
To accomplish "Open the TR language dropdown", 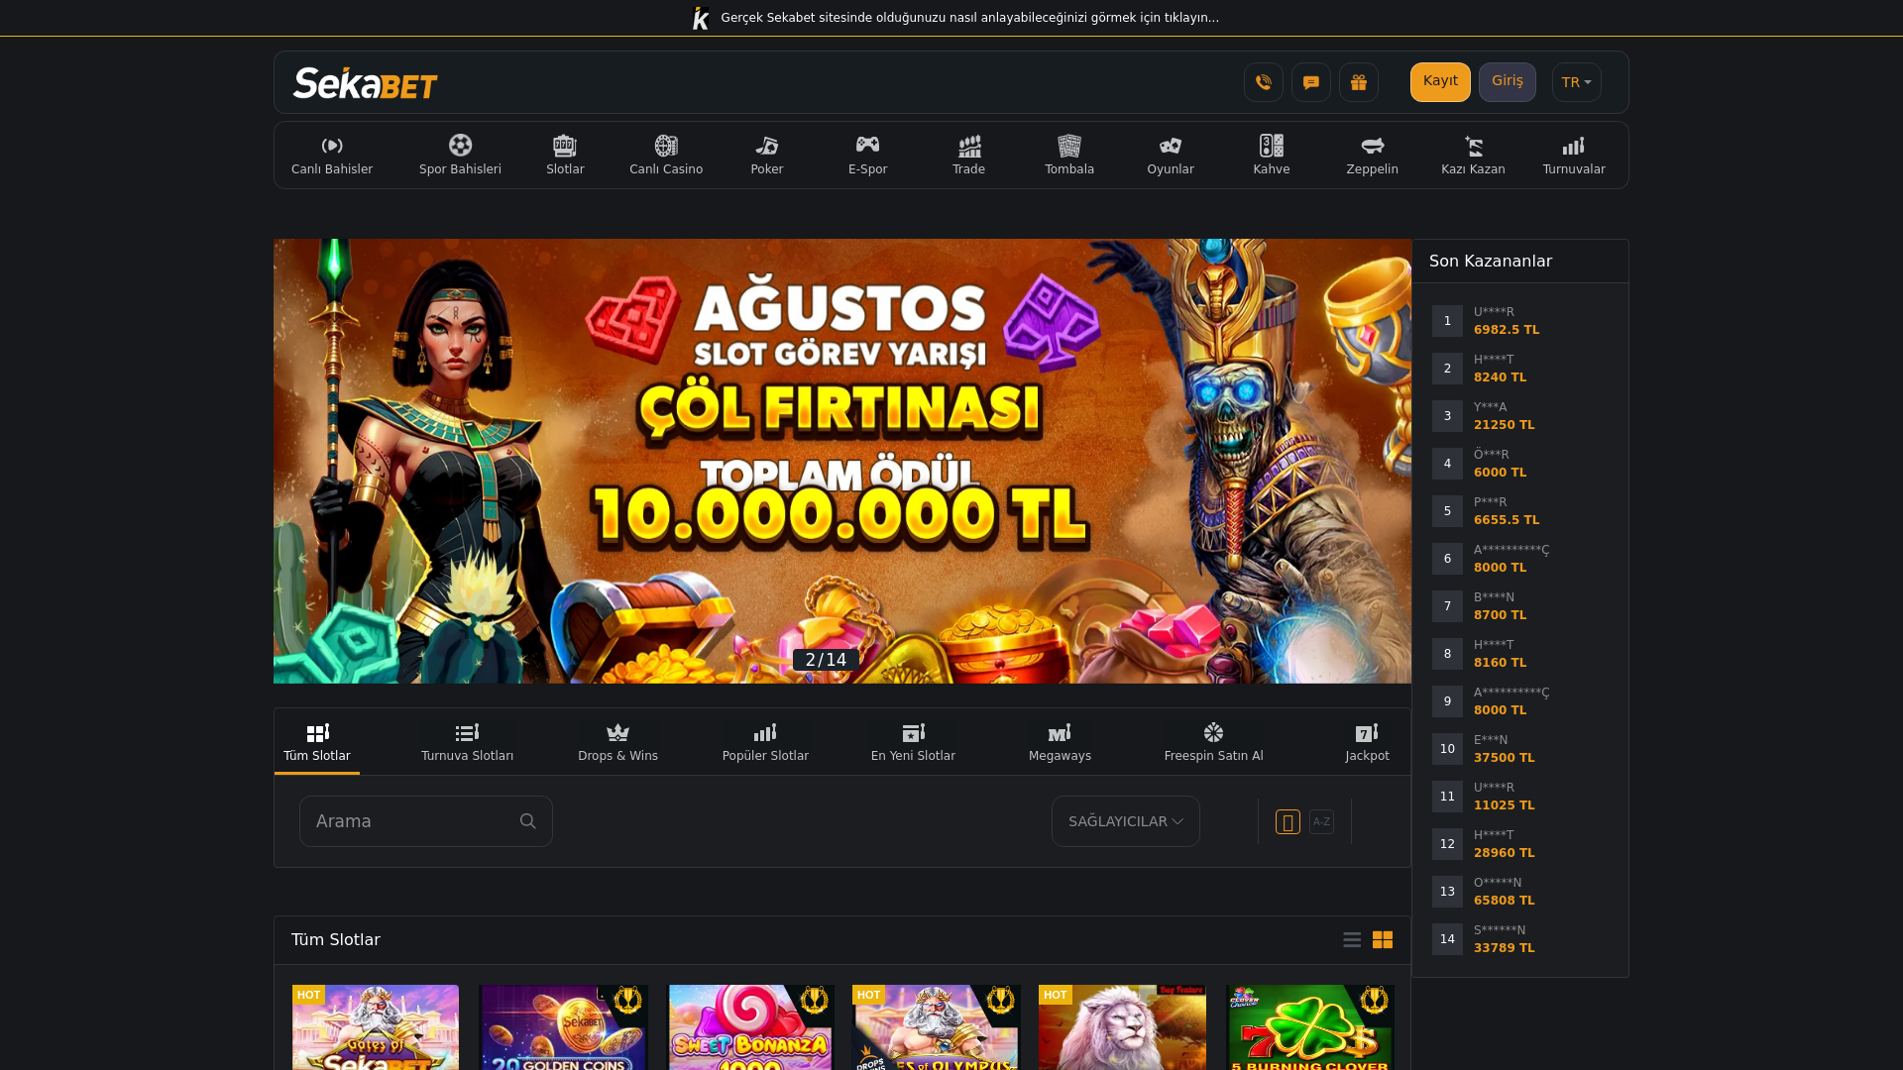I will click(x=1576, y=82).
